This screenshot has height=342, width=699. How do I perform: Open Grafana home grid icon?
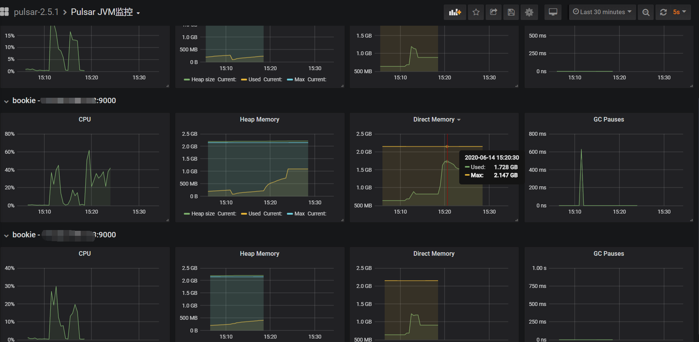[4, 12]
